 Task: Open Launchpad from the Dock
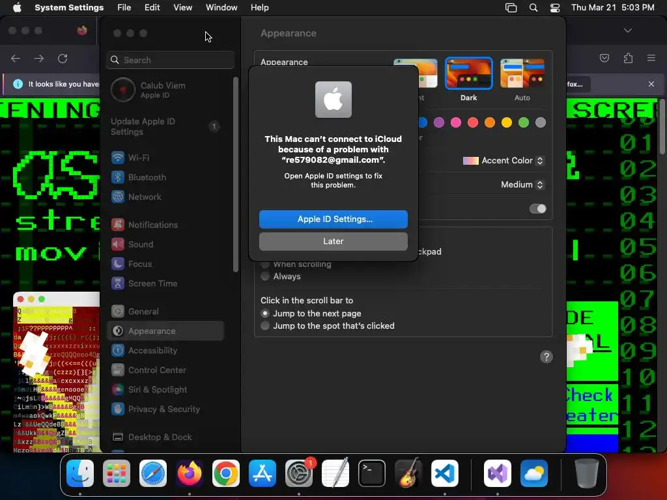pos(117,473)
